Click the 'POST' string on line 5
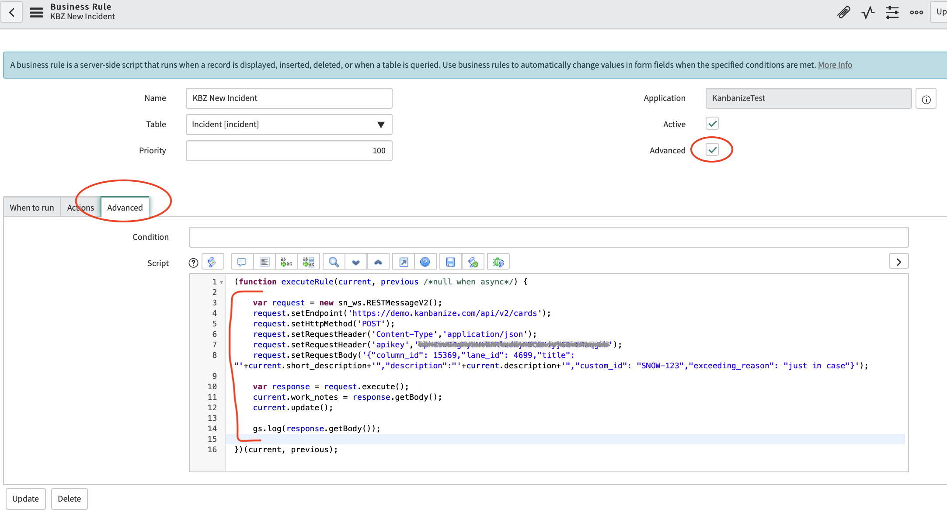The width and height of the screenshot is (947, 516). (x=372, y=324)
